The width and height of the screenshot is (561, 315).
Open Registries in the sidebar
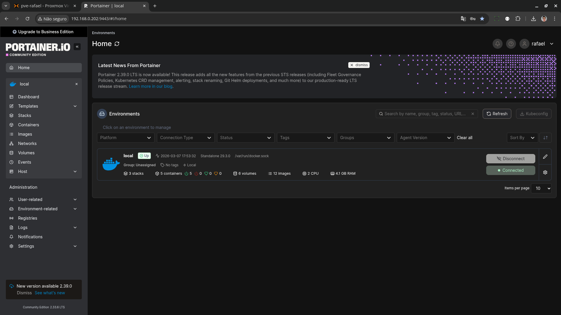click(x=44, y=218)
